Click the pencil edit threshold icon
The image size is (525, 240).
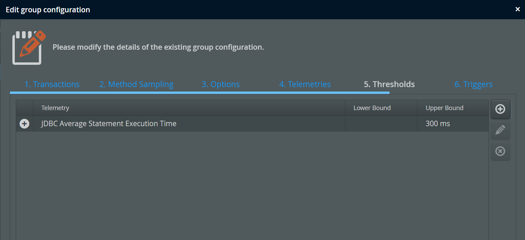coord(500,130)
